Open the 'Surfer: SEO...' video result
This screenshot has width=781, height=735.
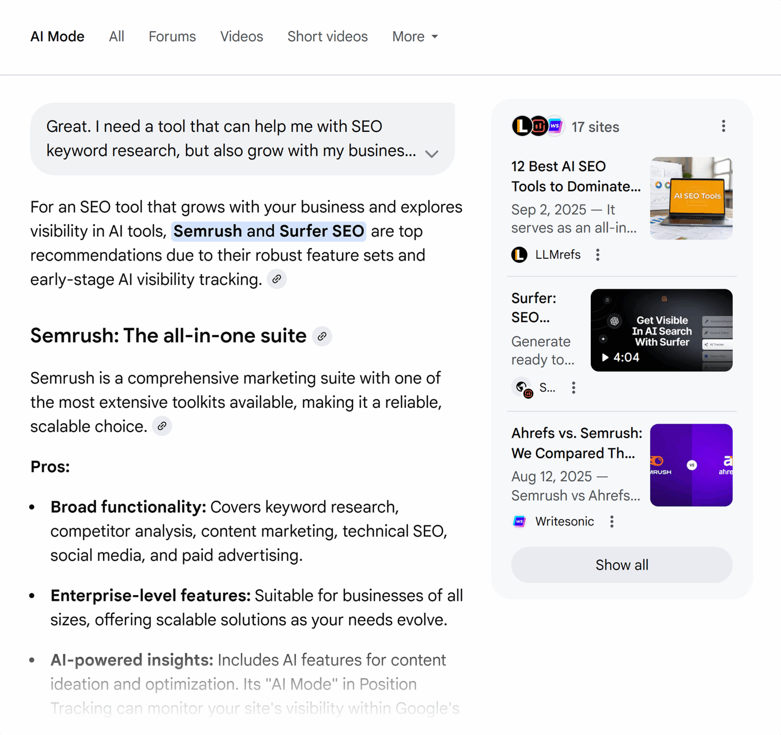(533, 308)
